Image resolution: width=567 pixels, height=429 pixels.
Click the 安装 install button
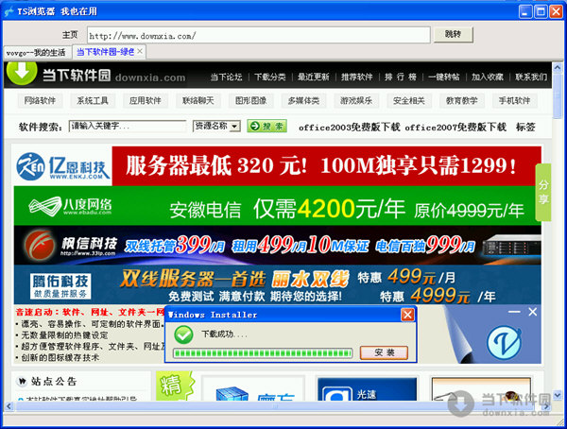384,352
